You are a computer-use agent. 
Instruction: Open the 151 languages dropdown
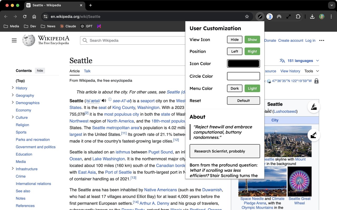299,61
